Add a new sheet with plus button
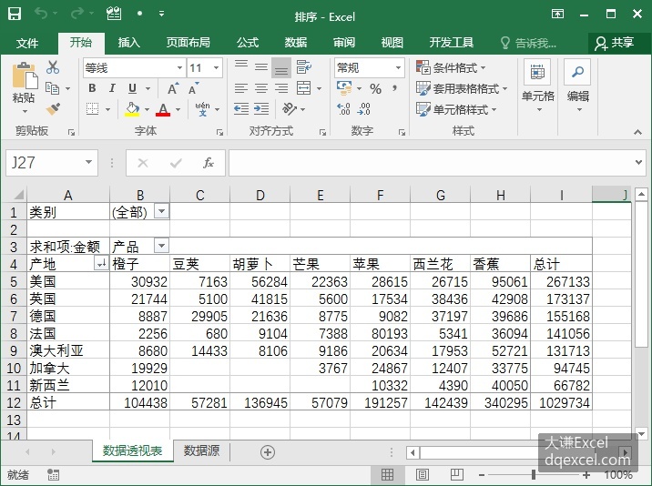The image size is (652, 486). (268, 452)
